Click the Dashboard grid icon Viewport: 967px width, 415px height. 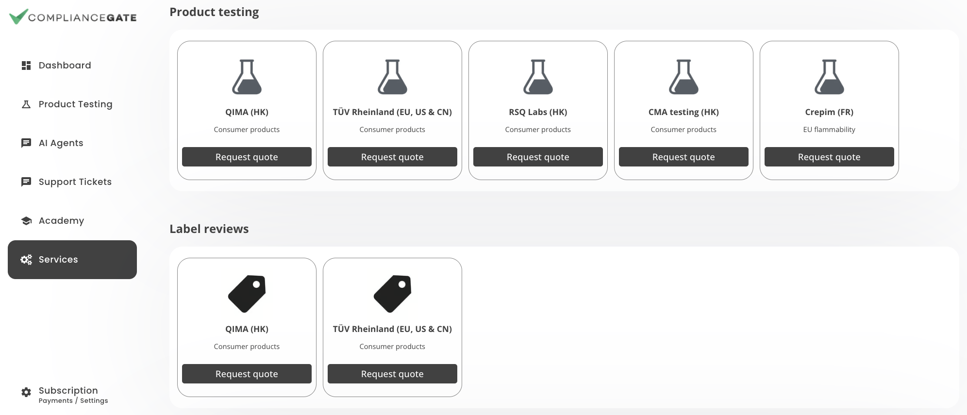click(x=26, y=66)
